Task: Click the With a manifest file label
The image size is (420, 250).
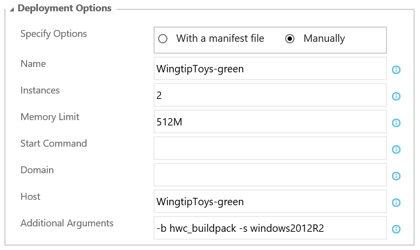Action: pos(220,38)
